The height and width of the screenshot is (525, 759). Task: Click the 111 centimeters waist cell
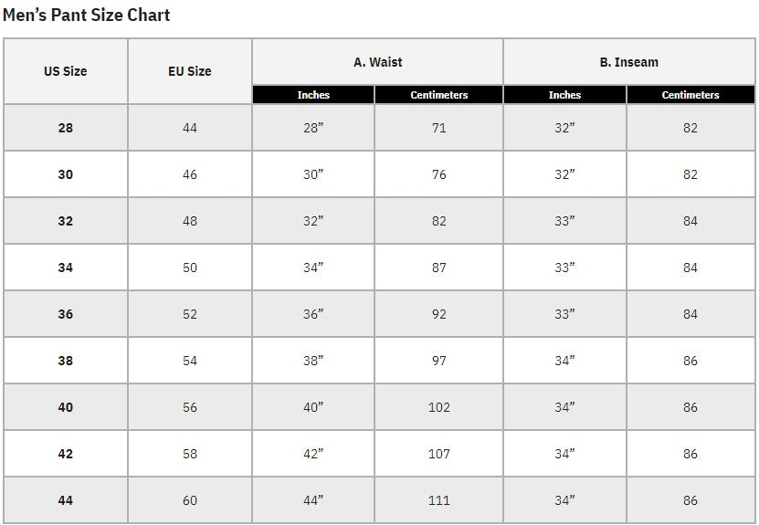(x=439, y=500)
